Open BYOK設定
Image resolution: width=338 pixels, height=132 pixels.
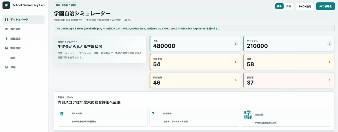coord(305,6)
